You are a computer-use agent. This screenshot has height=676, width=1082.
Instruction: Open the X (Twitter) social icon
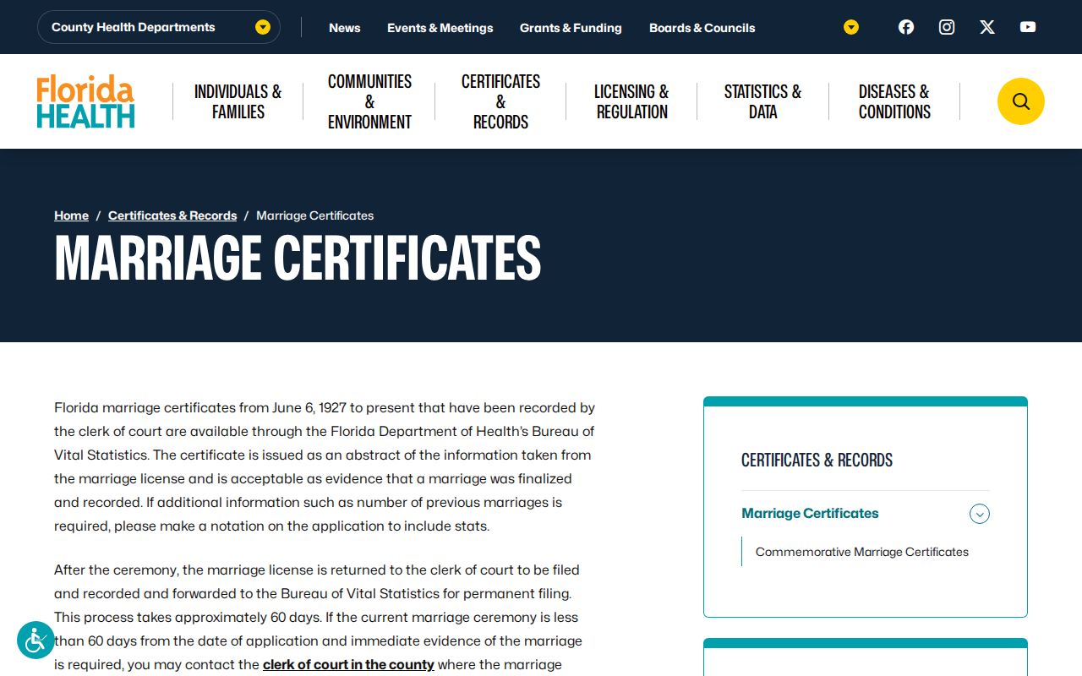[x=987, y=27]
